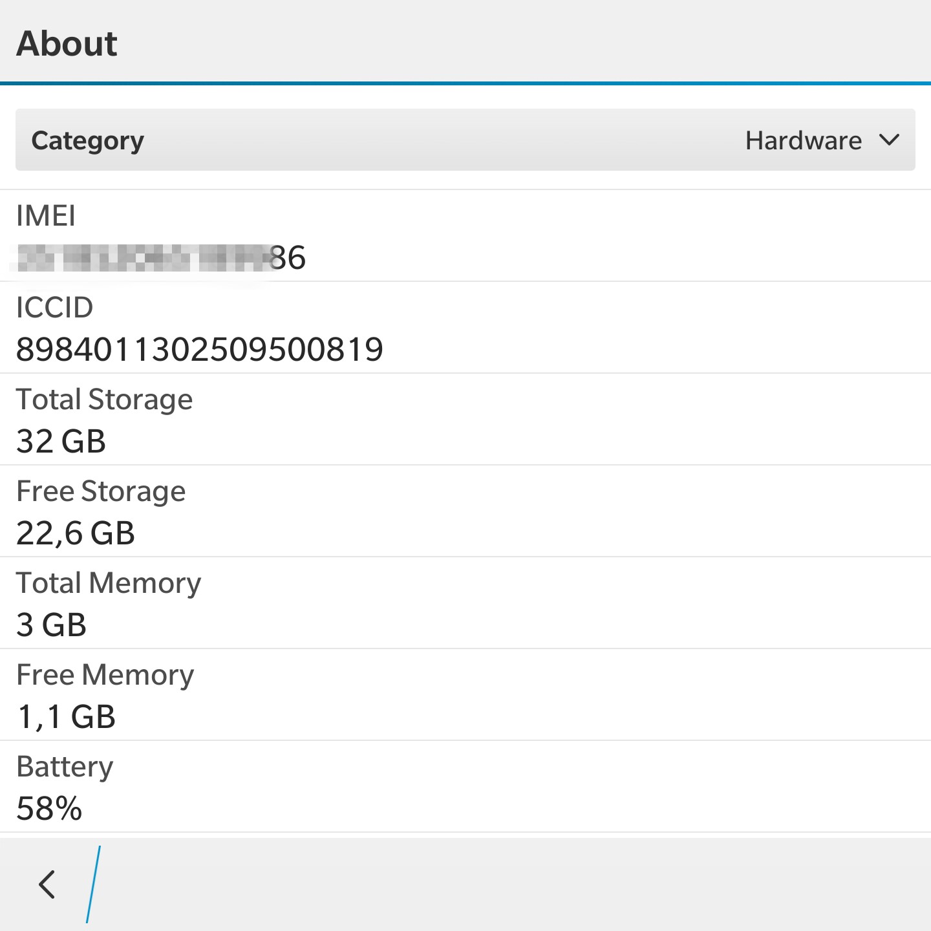Click the blue slanted divider beside back arrow

coord(94,884)
